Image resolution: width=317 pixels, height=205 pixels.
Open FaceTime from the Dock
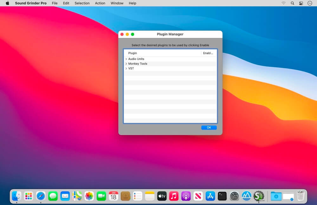pos(101,196)
